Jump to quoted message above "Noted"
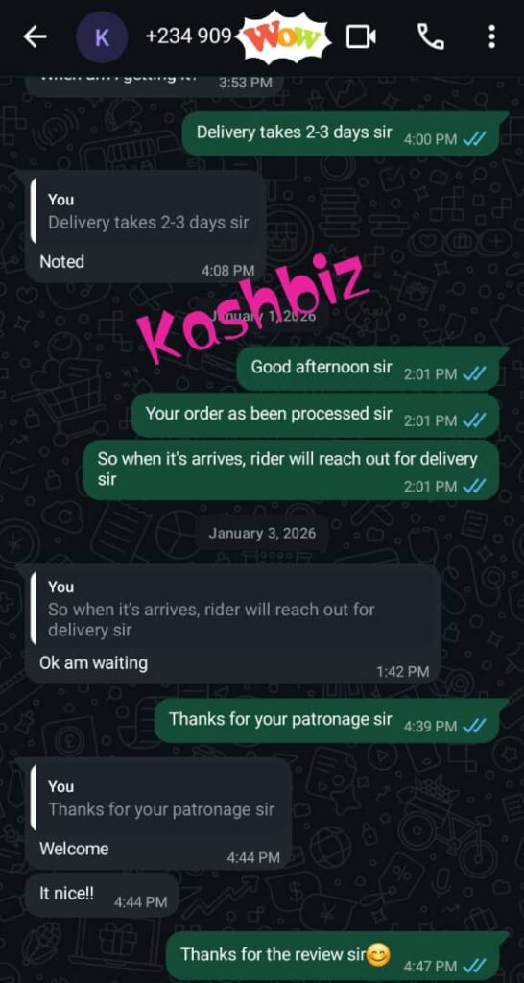Image resolution: width=524 pixels, height=983 pixels. pyautogui.click(x=146, y=211)
